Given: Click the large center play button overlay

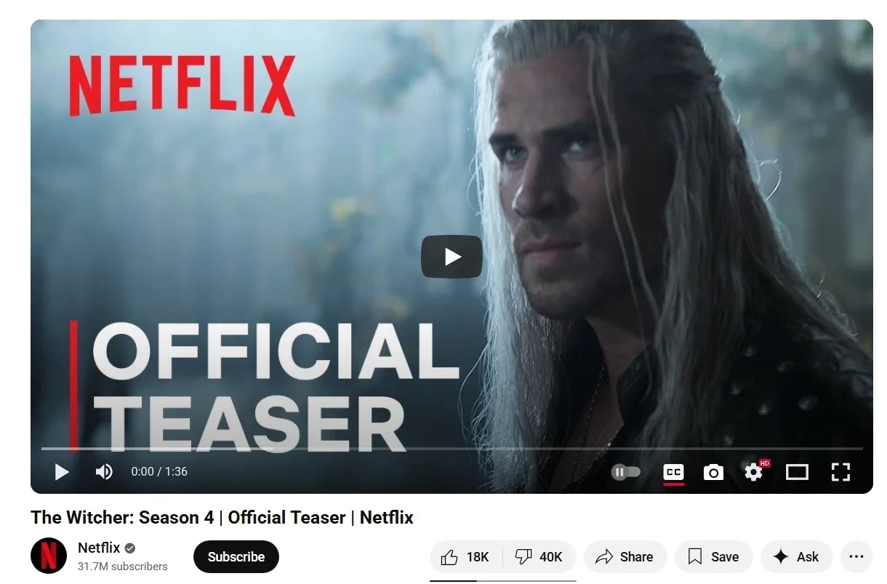Looking at the screenshot, I should [x=451, y=257].
